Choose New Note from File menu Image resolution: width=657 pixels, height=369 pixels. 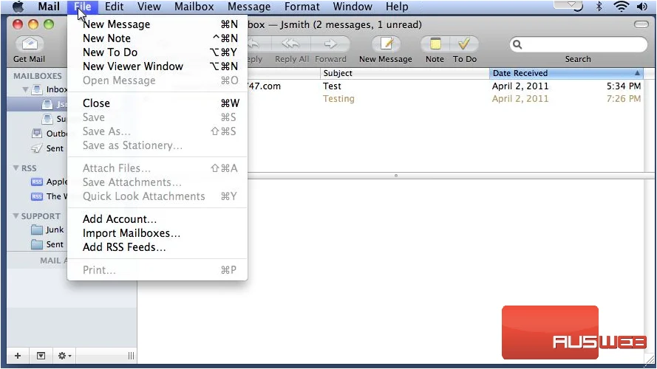click(157, 38)
